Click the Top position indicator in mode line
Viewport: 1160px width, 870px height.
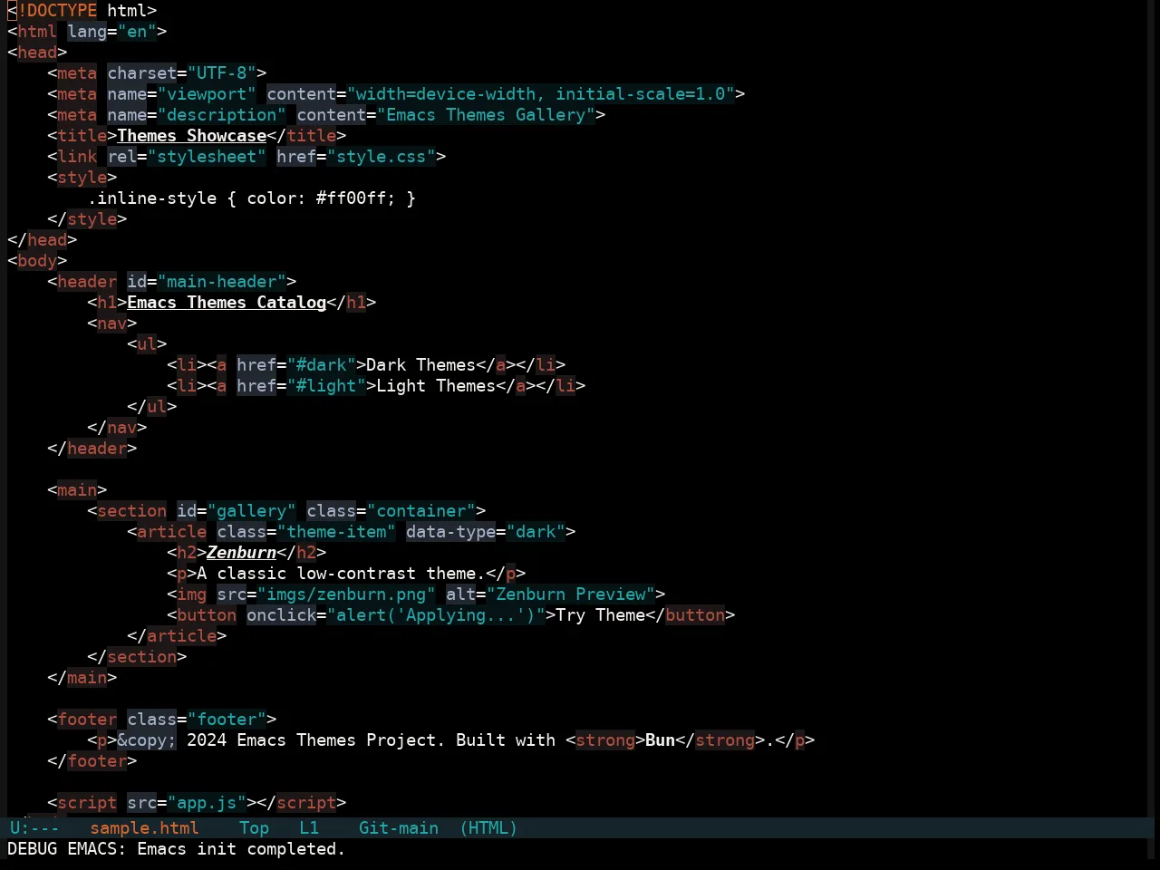click(x=255, y=827)
